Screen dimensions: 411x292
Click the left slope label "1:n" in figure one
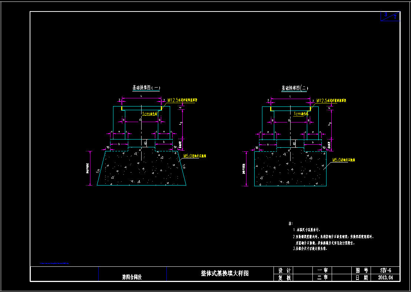point(98,171)
